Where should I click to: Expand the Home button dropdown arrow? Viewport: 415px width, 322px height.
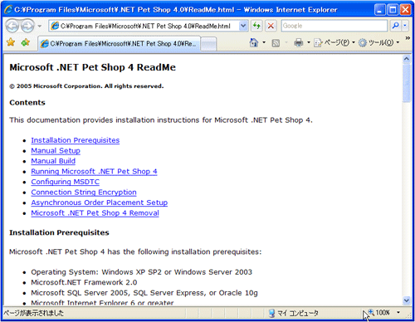click(264, 42)
